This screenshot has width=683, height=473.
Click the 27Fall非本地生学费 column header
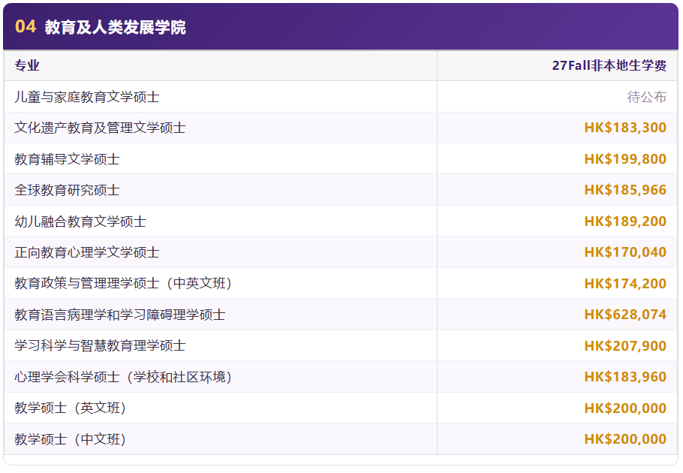pyautogui.click(x=609, y=65)
